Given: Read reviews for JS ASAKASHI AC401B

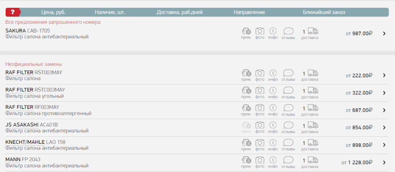Looking at the screenshot, I should click(x=288, y=125).
